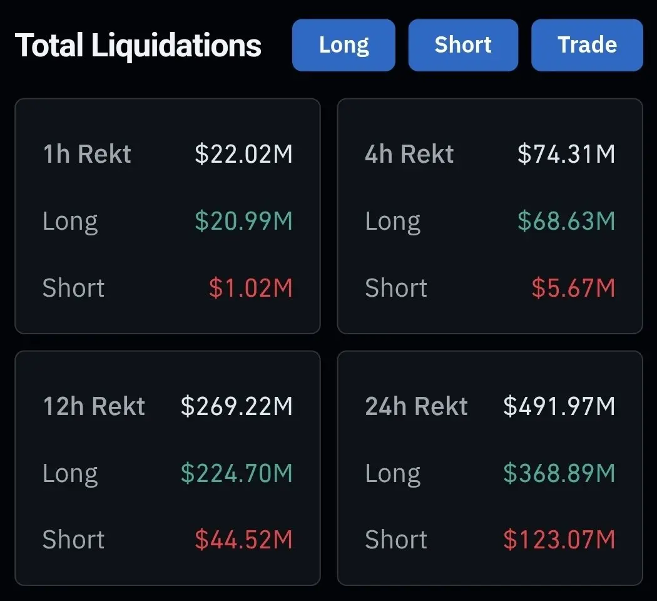
Task: Select the 12h Short value $44.52M
Action: click(x=243, y=540)
